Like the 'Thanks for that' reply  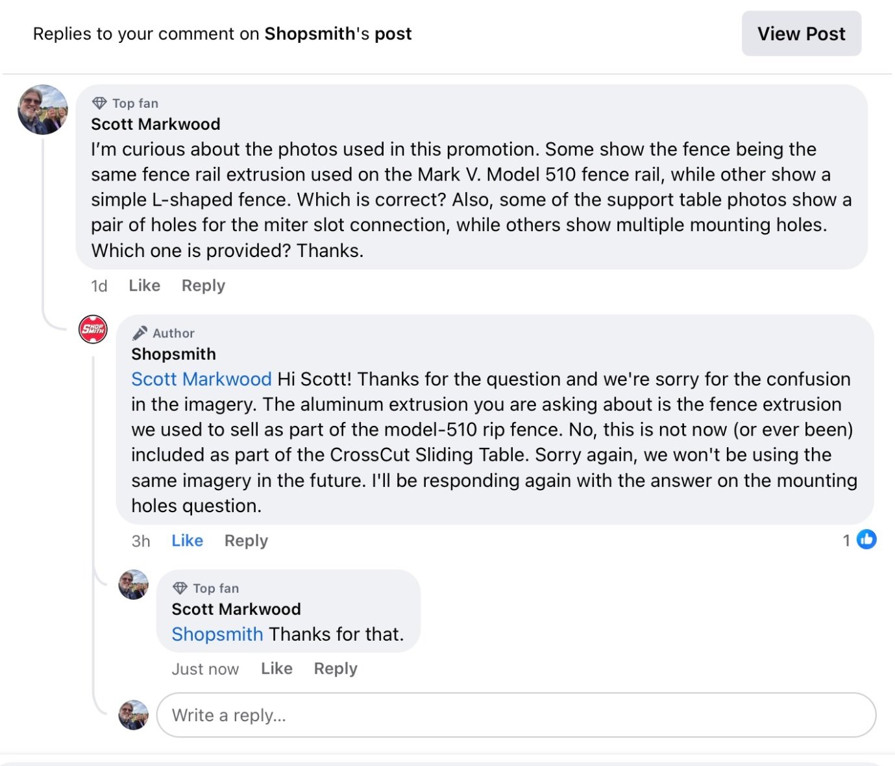pyautogui.click(x=276, y=669)
